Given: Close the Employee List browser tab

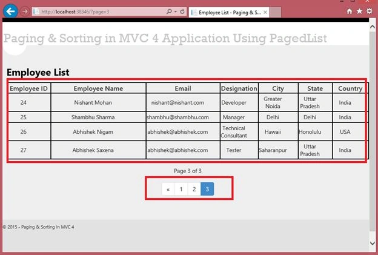Looking at the screenshot, I should pos(265,12).
